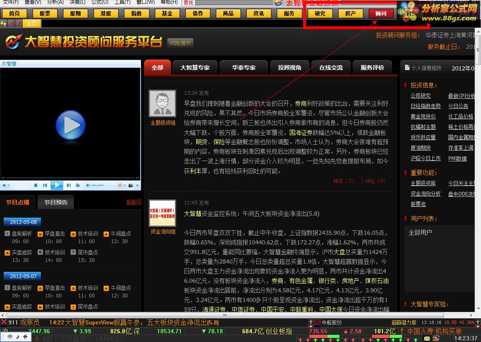
Task: Click the 研究 yellow nav button
Action: pos(320,13)
